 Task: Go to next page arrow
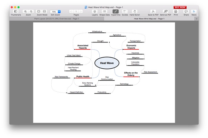81,11
